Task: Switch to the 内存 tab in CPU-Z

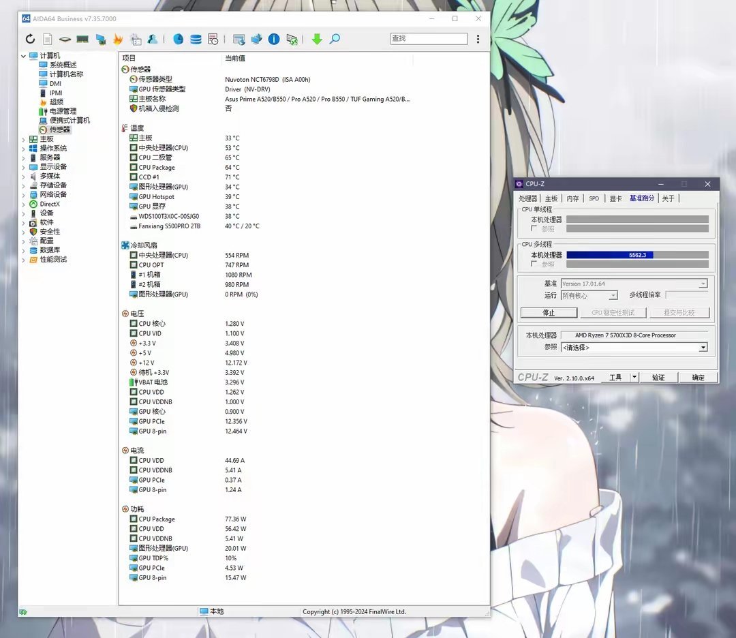Action: [572, 198]
